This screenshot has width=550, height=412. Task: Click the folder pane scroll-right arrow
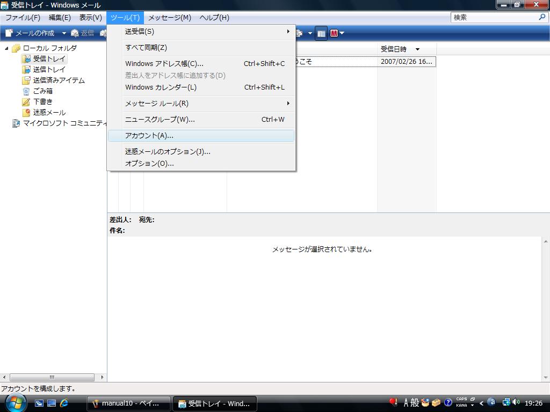pyautogui.click(x=102, y=377)
